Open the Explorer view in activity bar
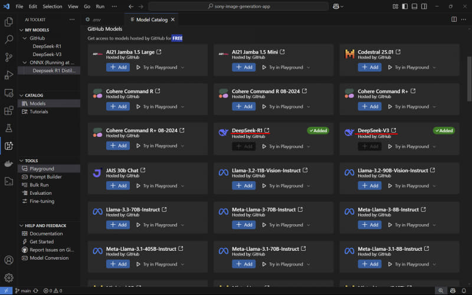Viewport: 472px width, 295px height. point(9,22)
